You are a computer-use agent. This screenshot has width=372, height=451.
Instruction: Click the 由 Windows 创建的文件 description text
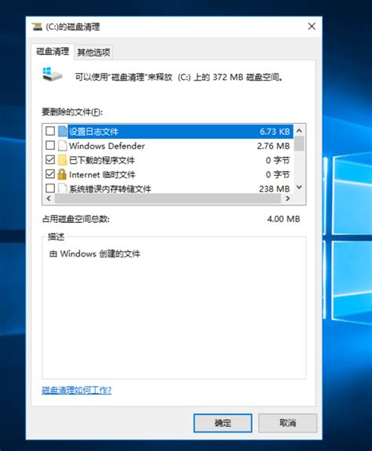click(x=95, y=253)
